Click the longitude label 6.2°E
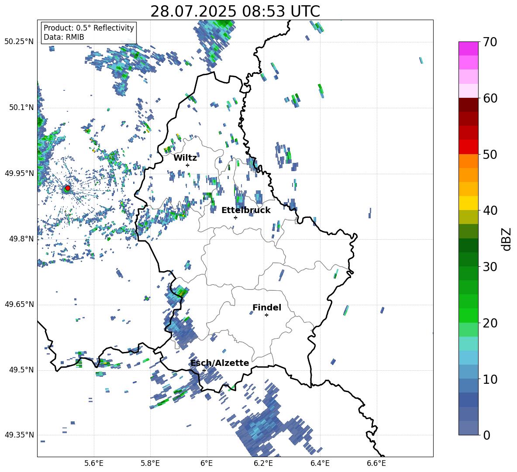This screenshot has width=517, height=472. pos(263,463)
